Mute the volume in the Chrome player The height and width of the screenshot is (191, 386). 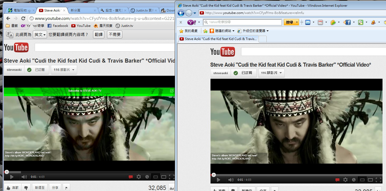[24, 177]
